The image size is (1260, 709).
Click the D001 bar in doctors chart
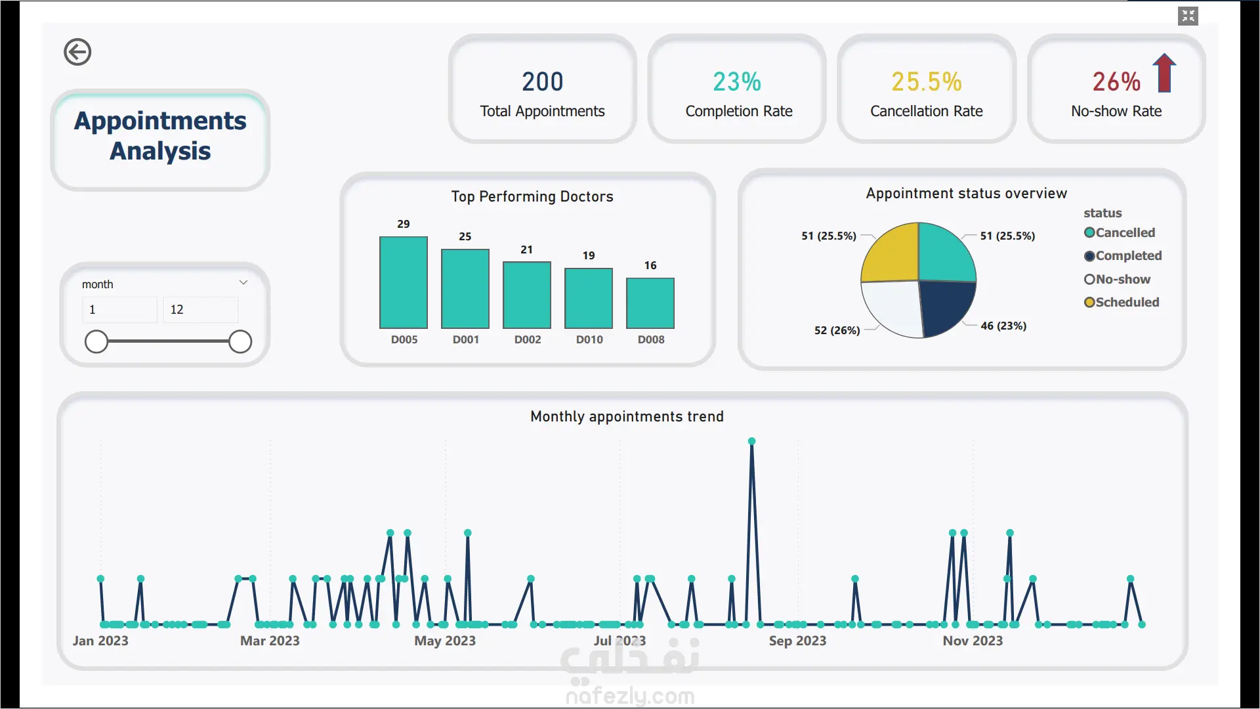pyautogui.click(x=465, y=289)
